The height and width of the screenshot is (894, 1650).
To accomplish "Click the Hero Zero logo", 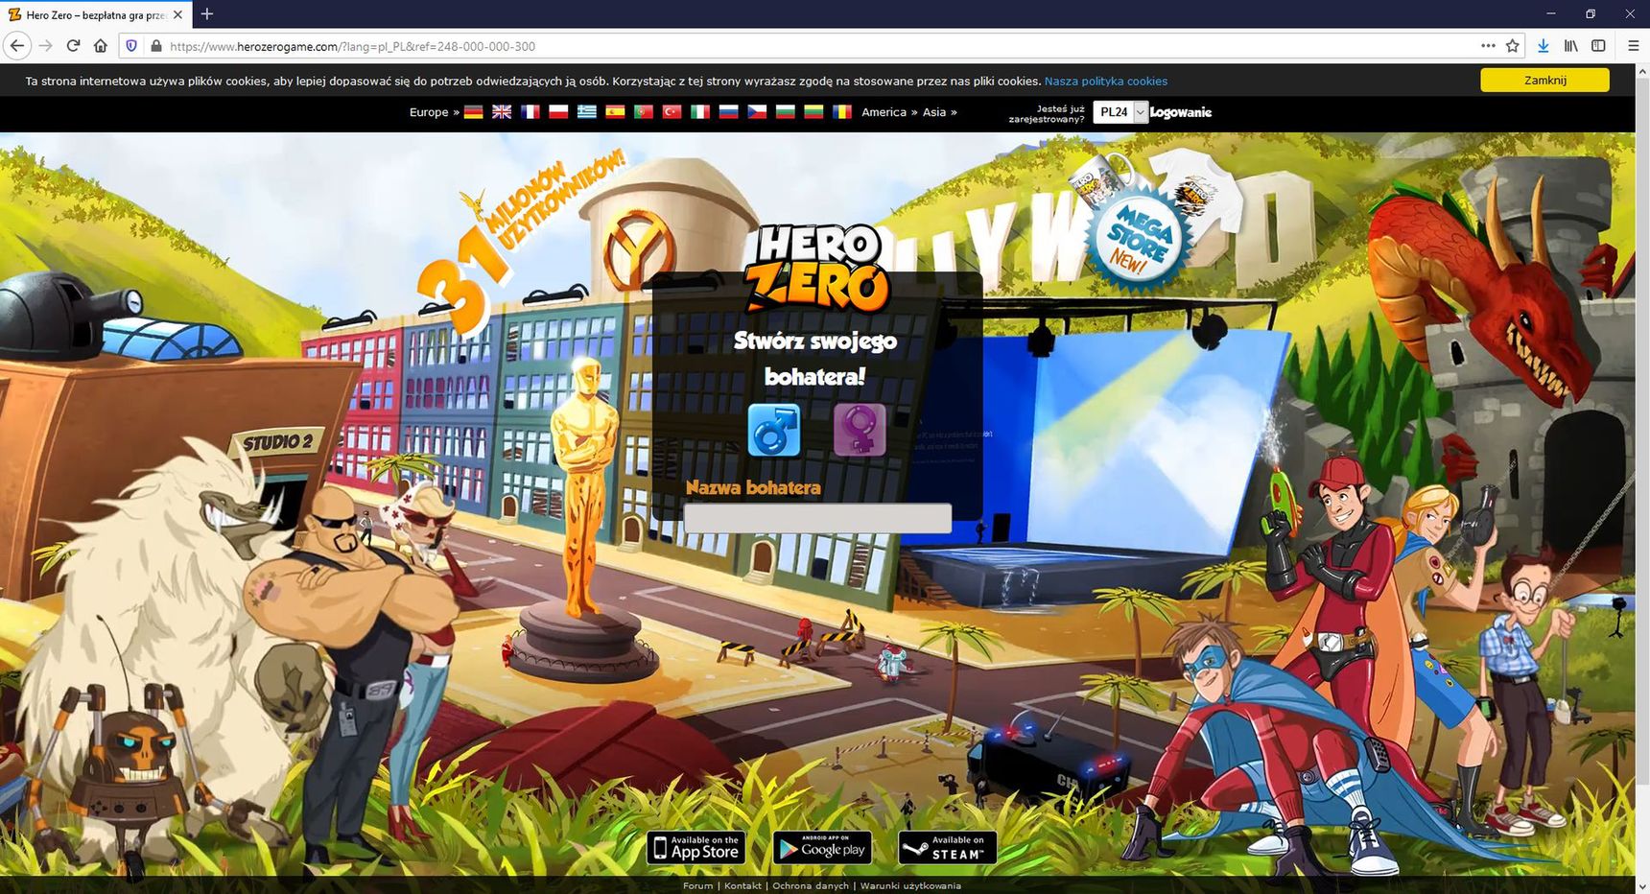I will tap(818, 271).
